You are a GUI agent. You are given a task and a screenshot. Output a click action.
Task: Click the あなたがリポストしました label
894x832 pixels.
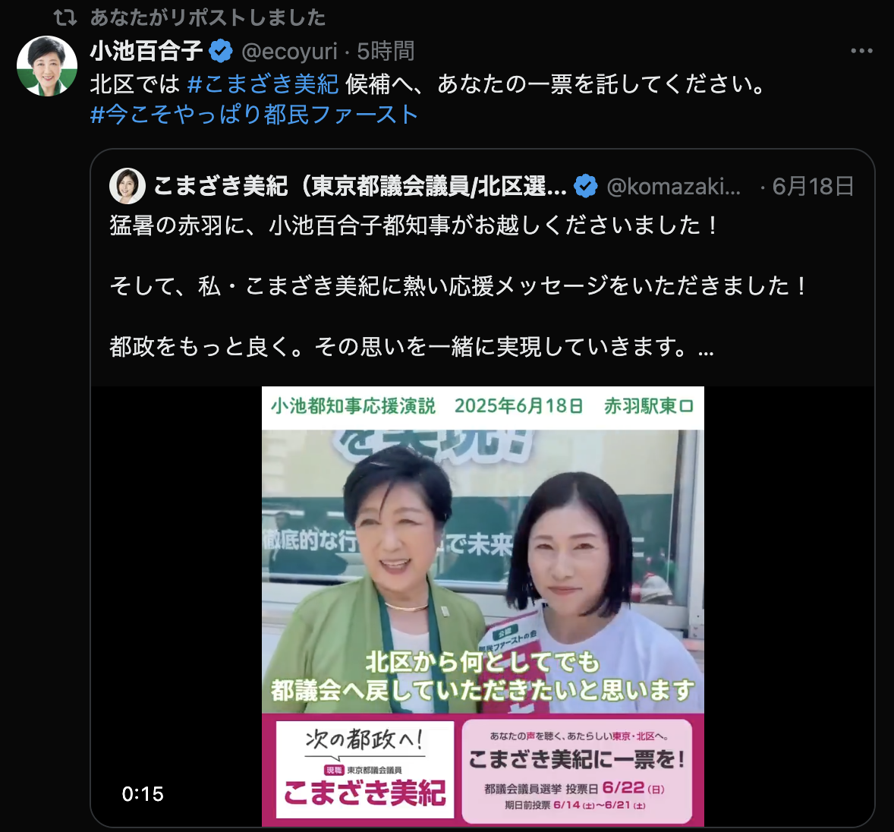[207, 17]
